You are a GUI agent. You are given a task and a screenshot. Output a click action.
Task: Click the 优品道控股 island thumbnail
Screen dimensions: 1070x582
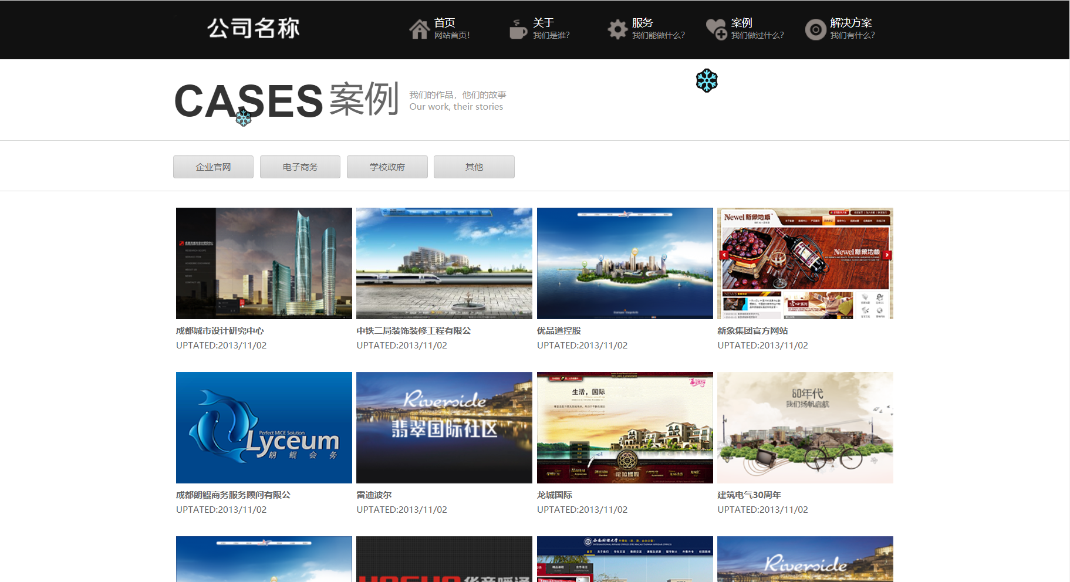coord(625,263)
